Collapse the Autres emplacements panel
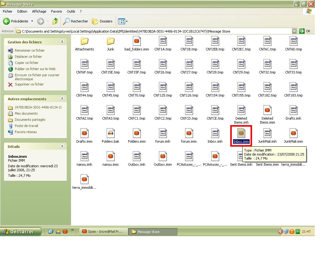Image resolution: width=332 pixels, height=253 pixels. (x=62, y=98)
